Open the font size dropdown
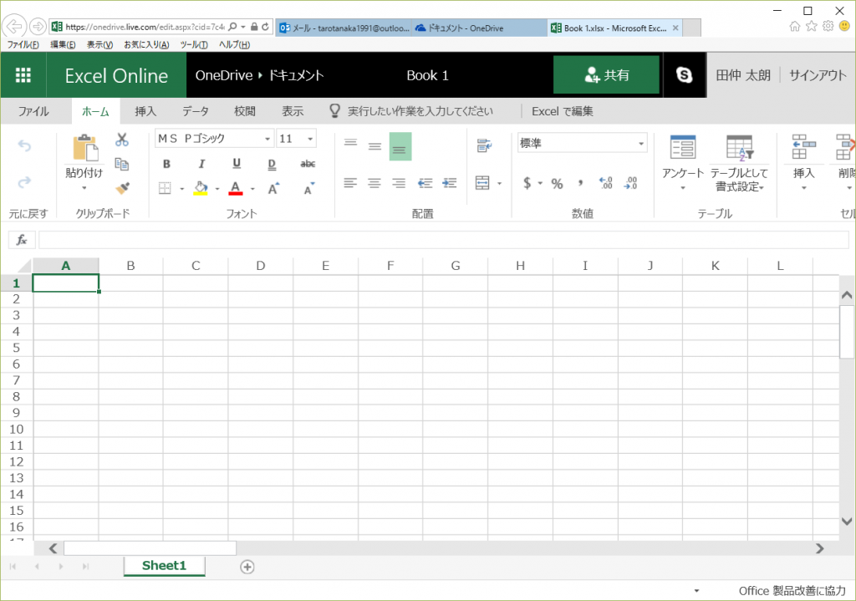The height and width of the screenshot is (601, 856). pos(310,140)
